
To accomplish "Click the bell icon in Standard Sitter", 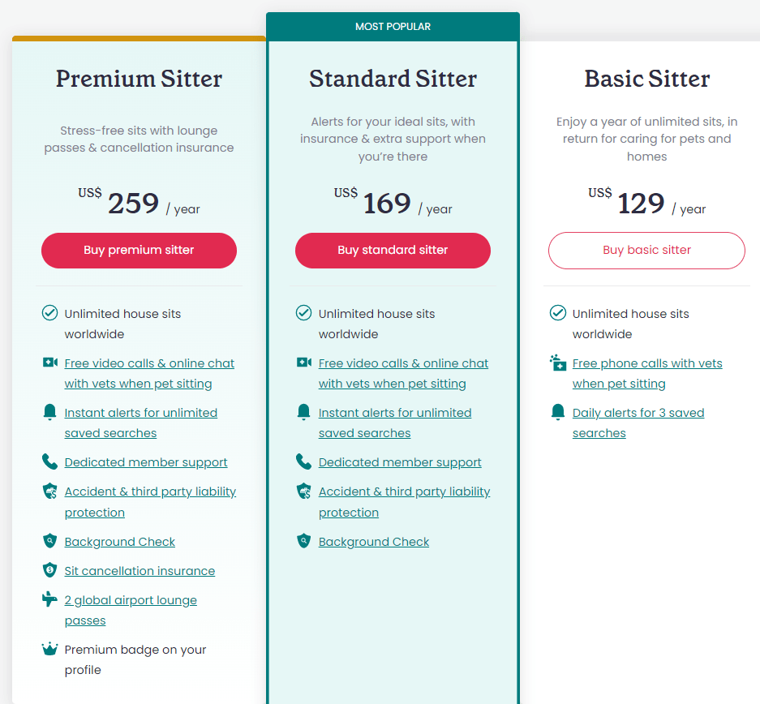I will (303, 412).
